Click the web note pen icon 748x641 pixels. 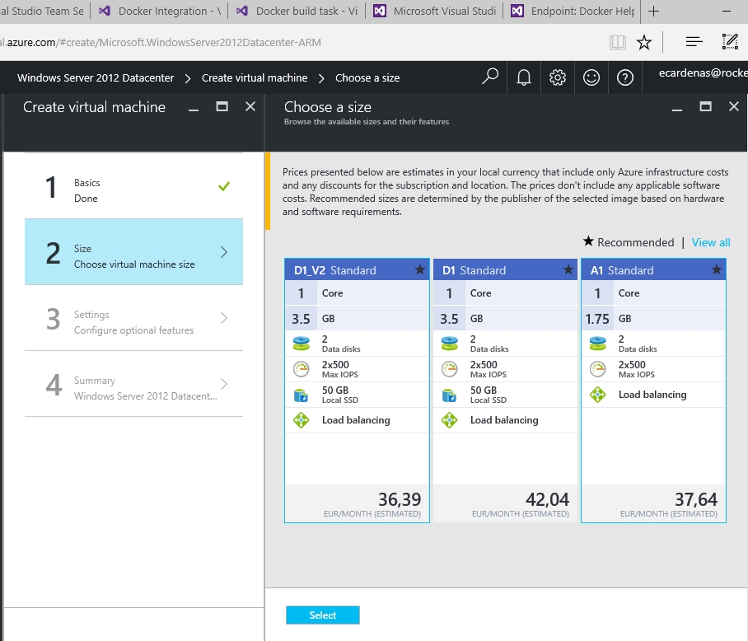tap(730, 42)
